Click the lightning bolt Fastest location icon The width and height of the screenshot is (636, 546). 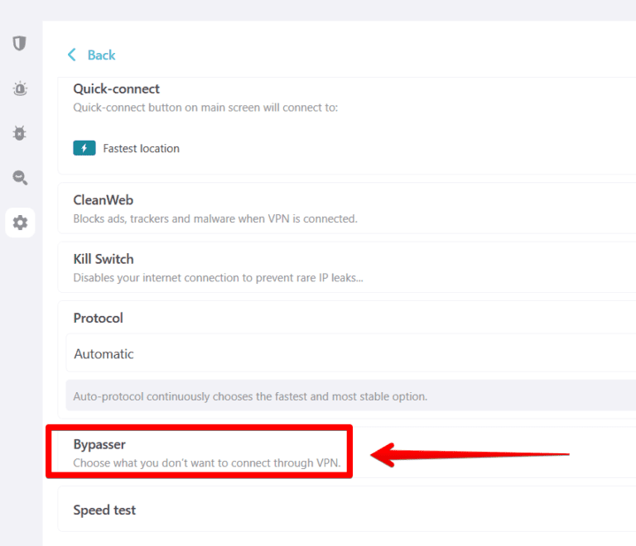click(84, 148)
